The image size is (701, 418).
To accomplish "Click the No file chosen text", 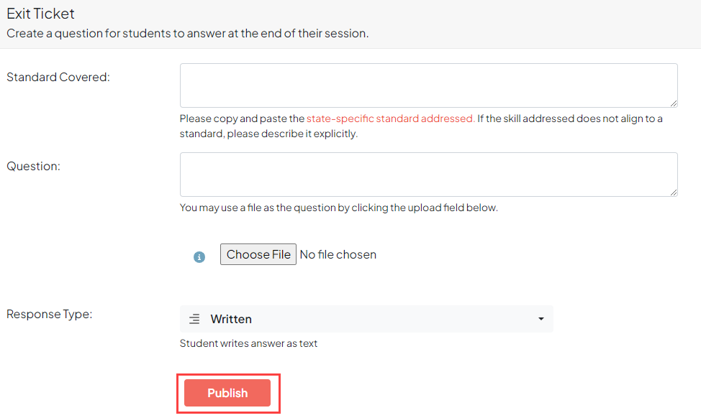I will [x=338, y=254].
